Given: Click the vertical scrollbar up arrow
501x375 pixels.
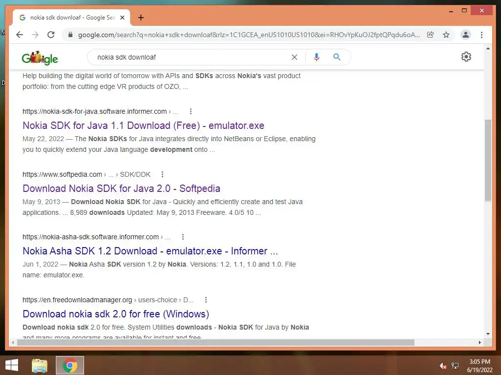Looking at the screenshot, I should point(488,48).
